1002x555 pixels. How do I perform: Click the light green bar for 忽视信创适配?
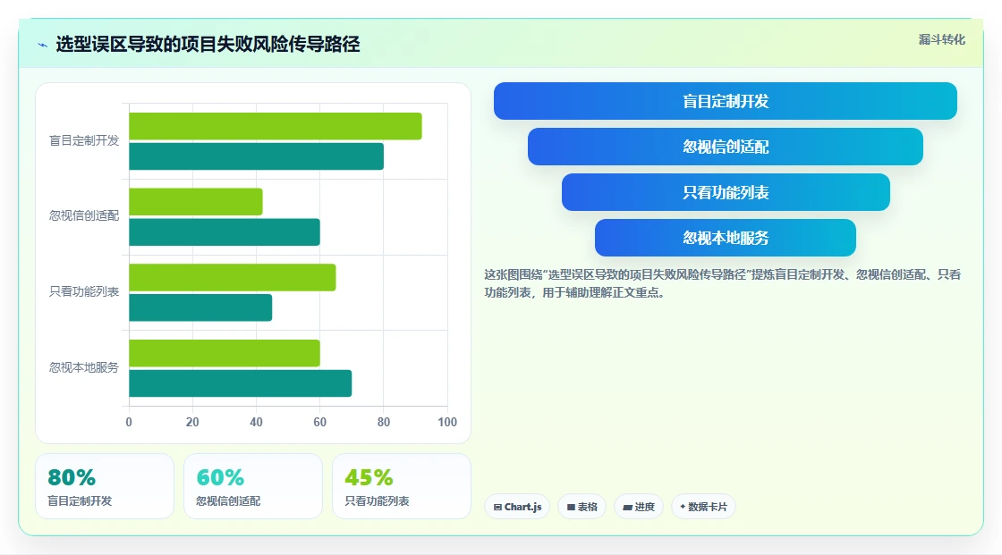(x=196, y=202)
